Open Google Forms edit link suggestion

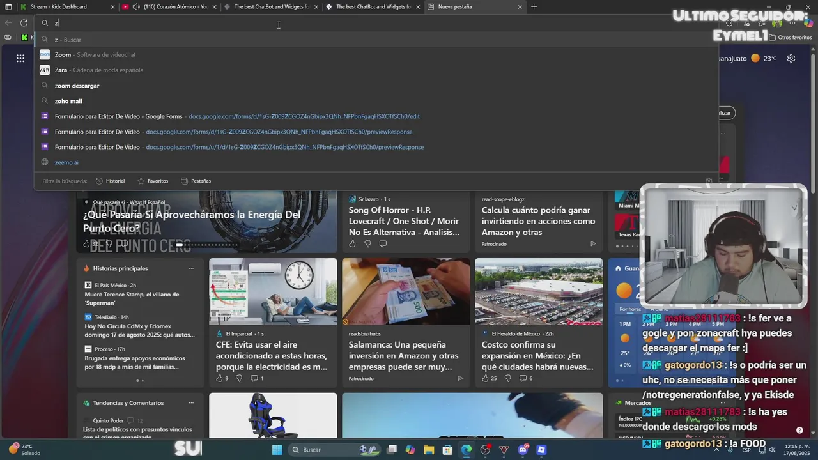(376, 116)
